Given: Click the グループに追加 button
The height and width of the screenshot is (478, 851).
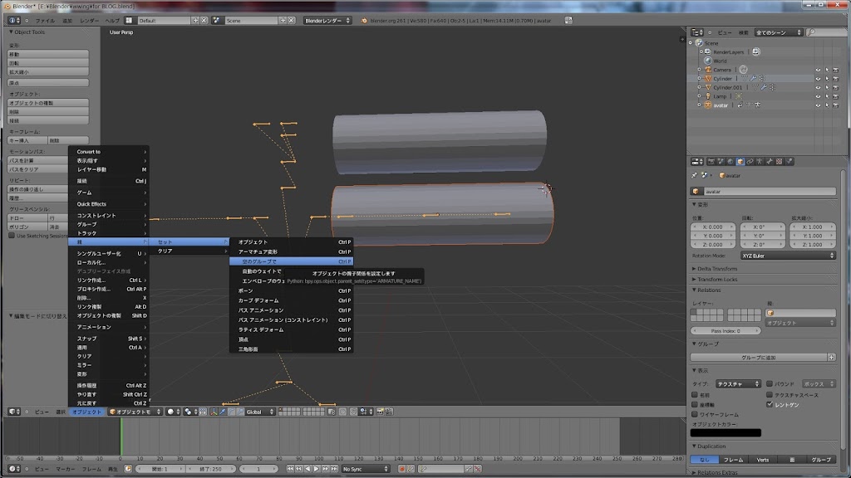Looking at the screenshot, I should click(759, 357).
